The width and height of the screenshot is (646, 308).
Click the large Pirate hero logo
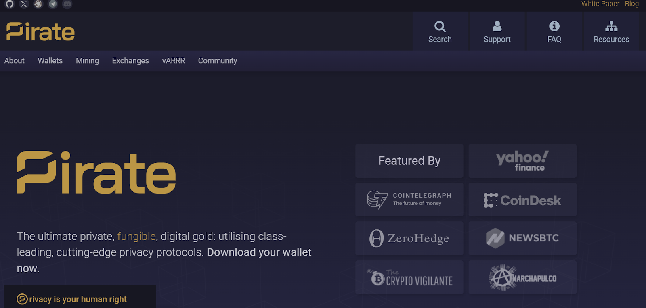click(96, 172)
